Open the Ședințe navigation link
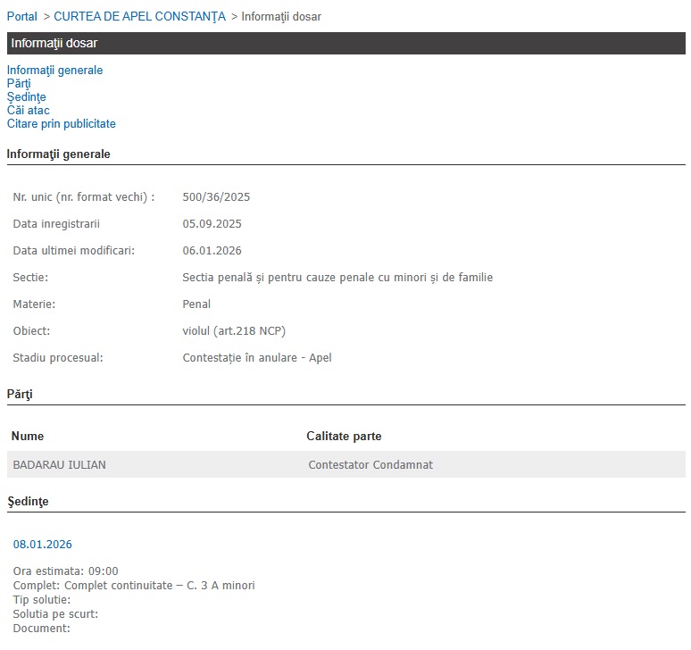691x650 pixels. pos(26,97)
